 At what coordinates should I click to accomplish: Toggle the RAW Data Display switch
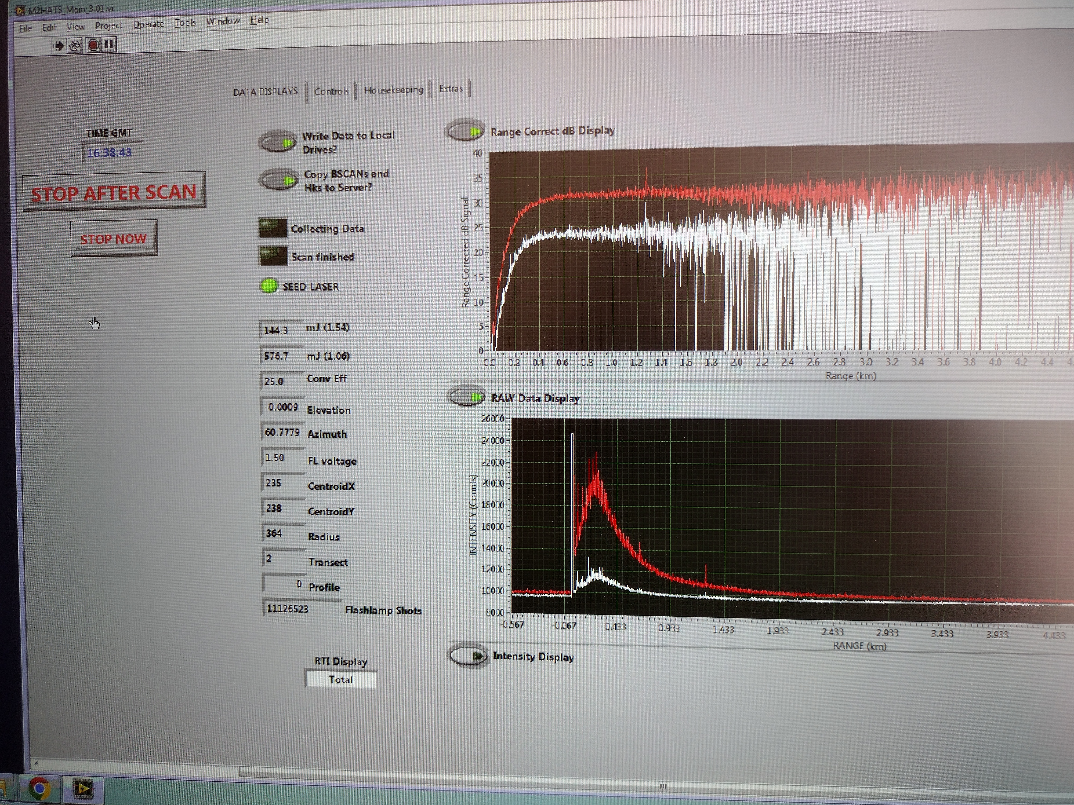[467, 397]
